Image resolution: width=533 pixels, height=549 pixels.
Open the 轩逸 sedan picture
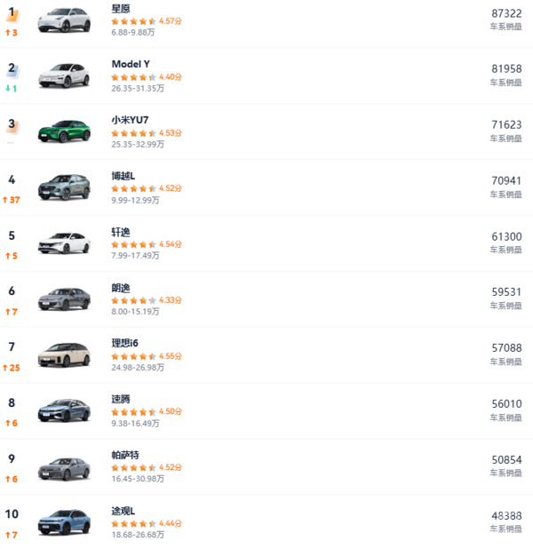64,243
